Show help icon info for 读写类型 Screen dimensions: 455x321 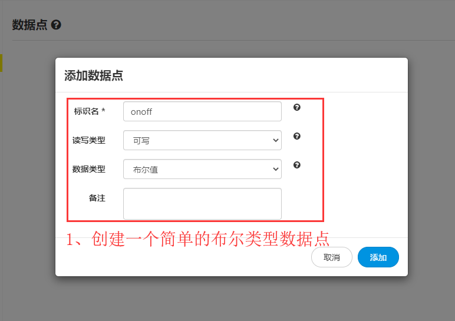pyautogui.click(x=297, y=136)
